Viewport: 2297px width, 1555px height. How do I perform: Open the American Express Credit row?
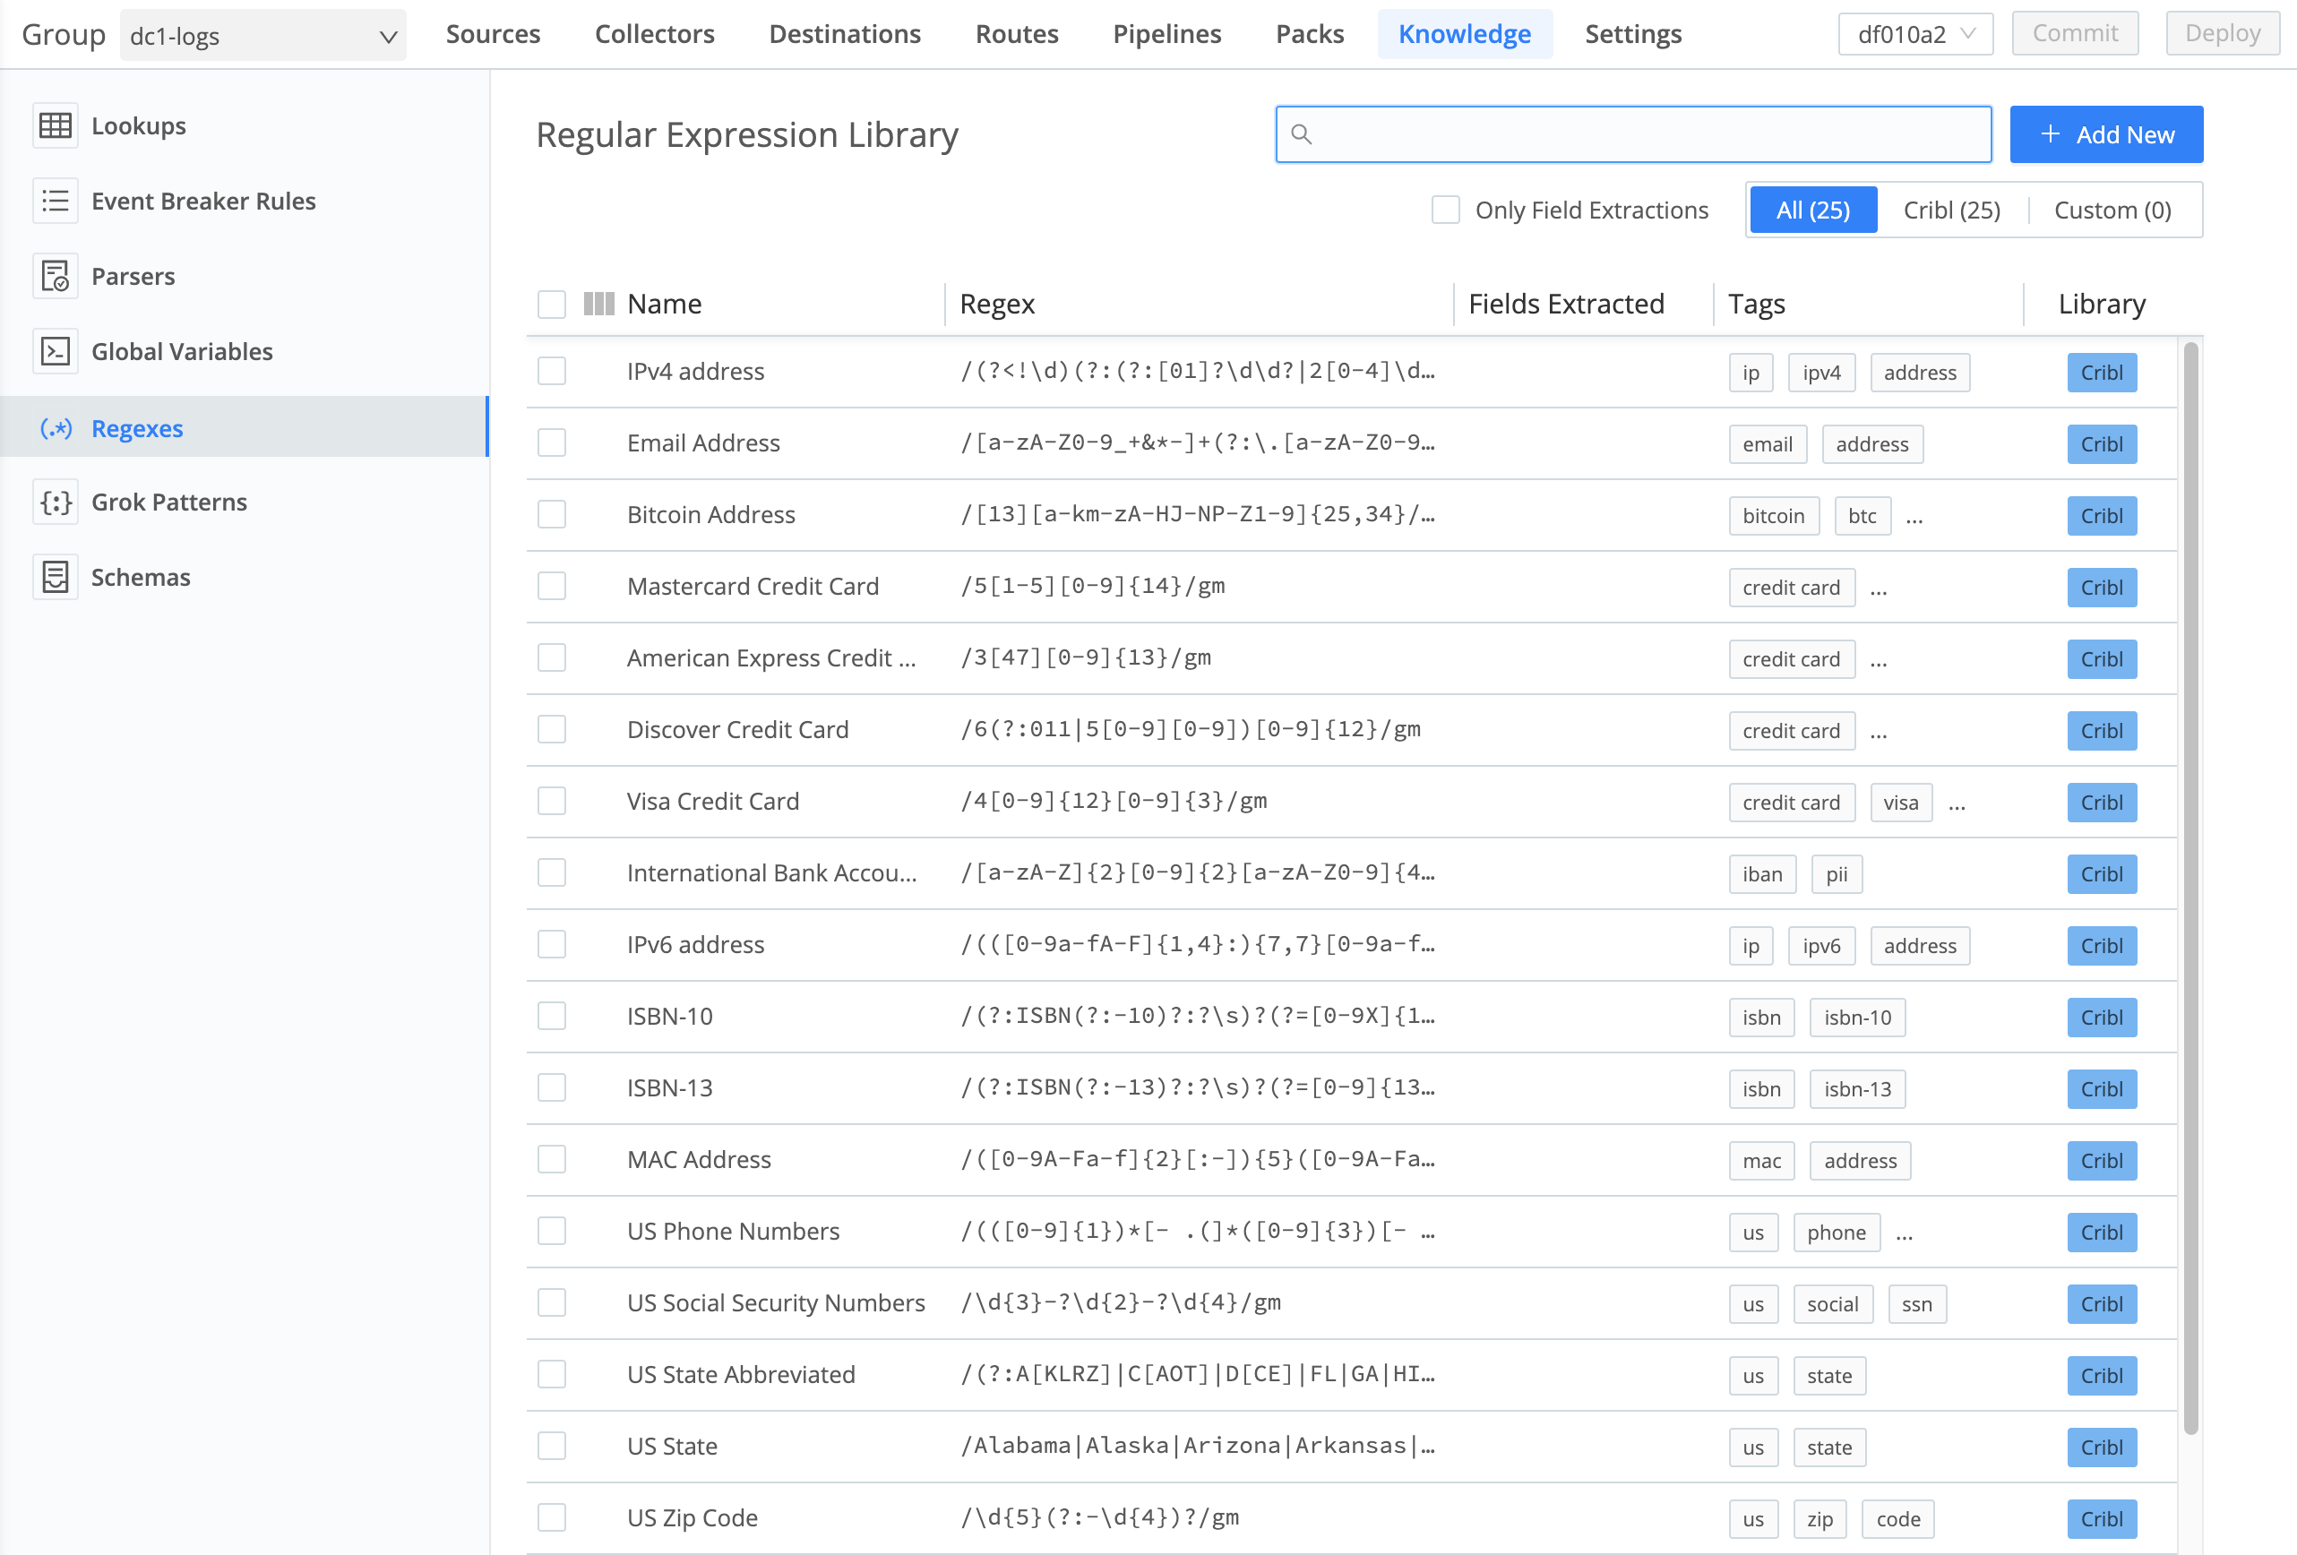(x=1351, y=658)
